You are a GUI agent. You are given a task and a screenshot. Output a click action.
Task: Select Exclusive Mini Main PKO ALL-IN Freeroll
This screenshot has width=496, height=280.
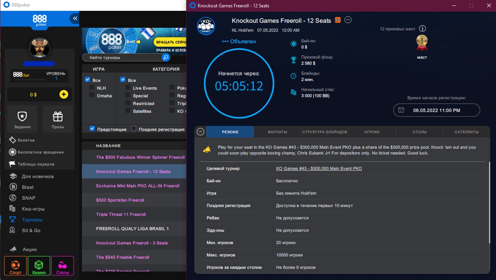click(x=134, y=186)
